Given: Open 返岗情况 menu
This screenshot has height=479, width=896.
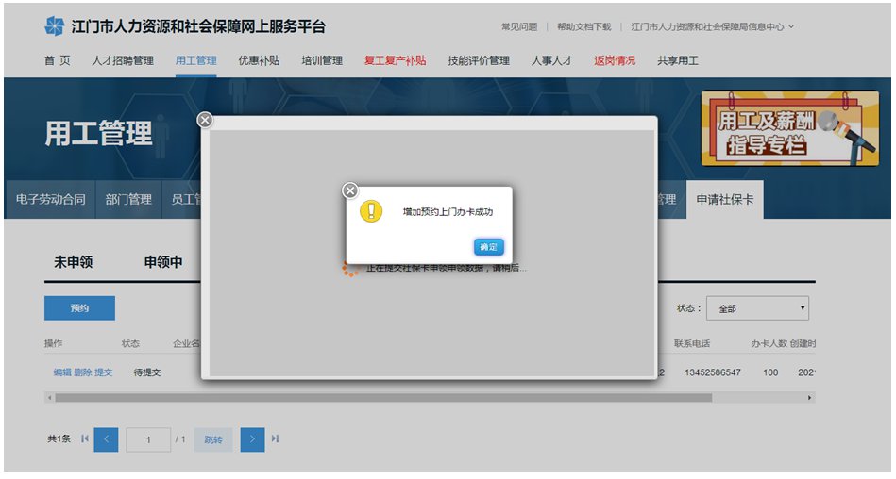Looking at the screenshot, I should 615,60.
